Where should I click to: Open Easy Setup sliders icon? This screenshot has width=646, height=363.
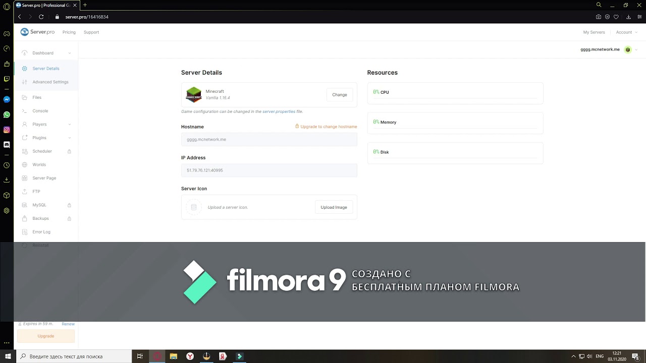639,17
